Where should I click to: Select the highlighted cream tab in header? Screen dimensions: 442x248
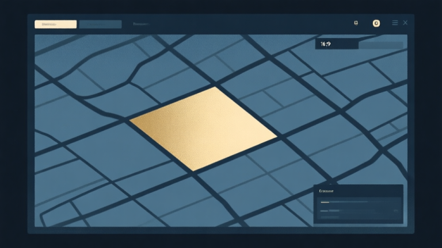point(55,24)
